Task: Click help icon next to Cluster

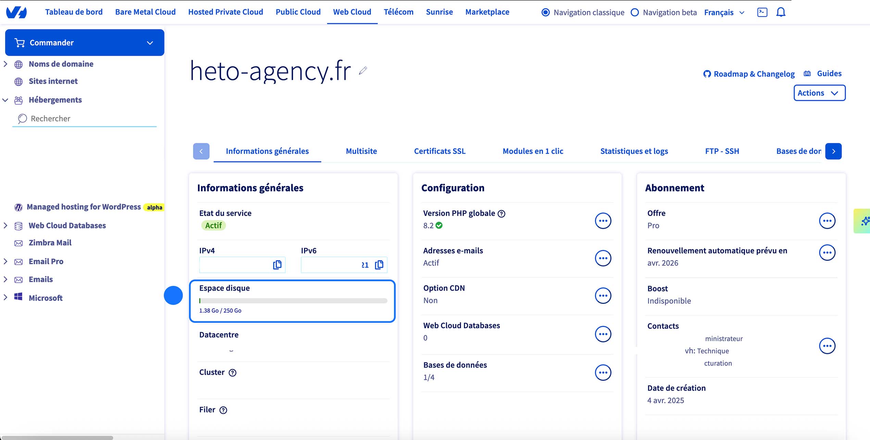Action: 232,373
